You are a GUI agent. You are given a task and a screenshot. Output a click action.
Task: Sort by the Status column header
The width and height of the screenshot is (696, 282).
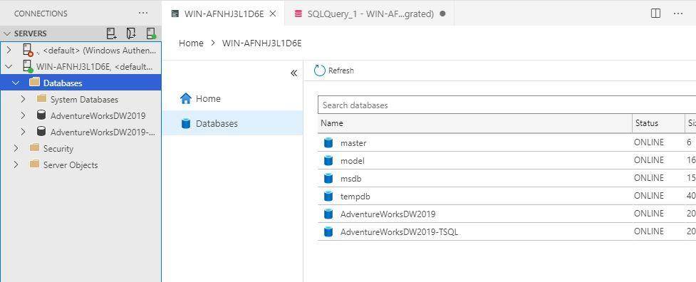coord(658,122)
